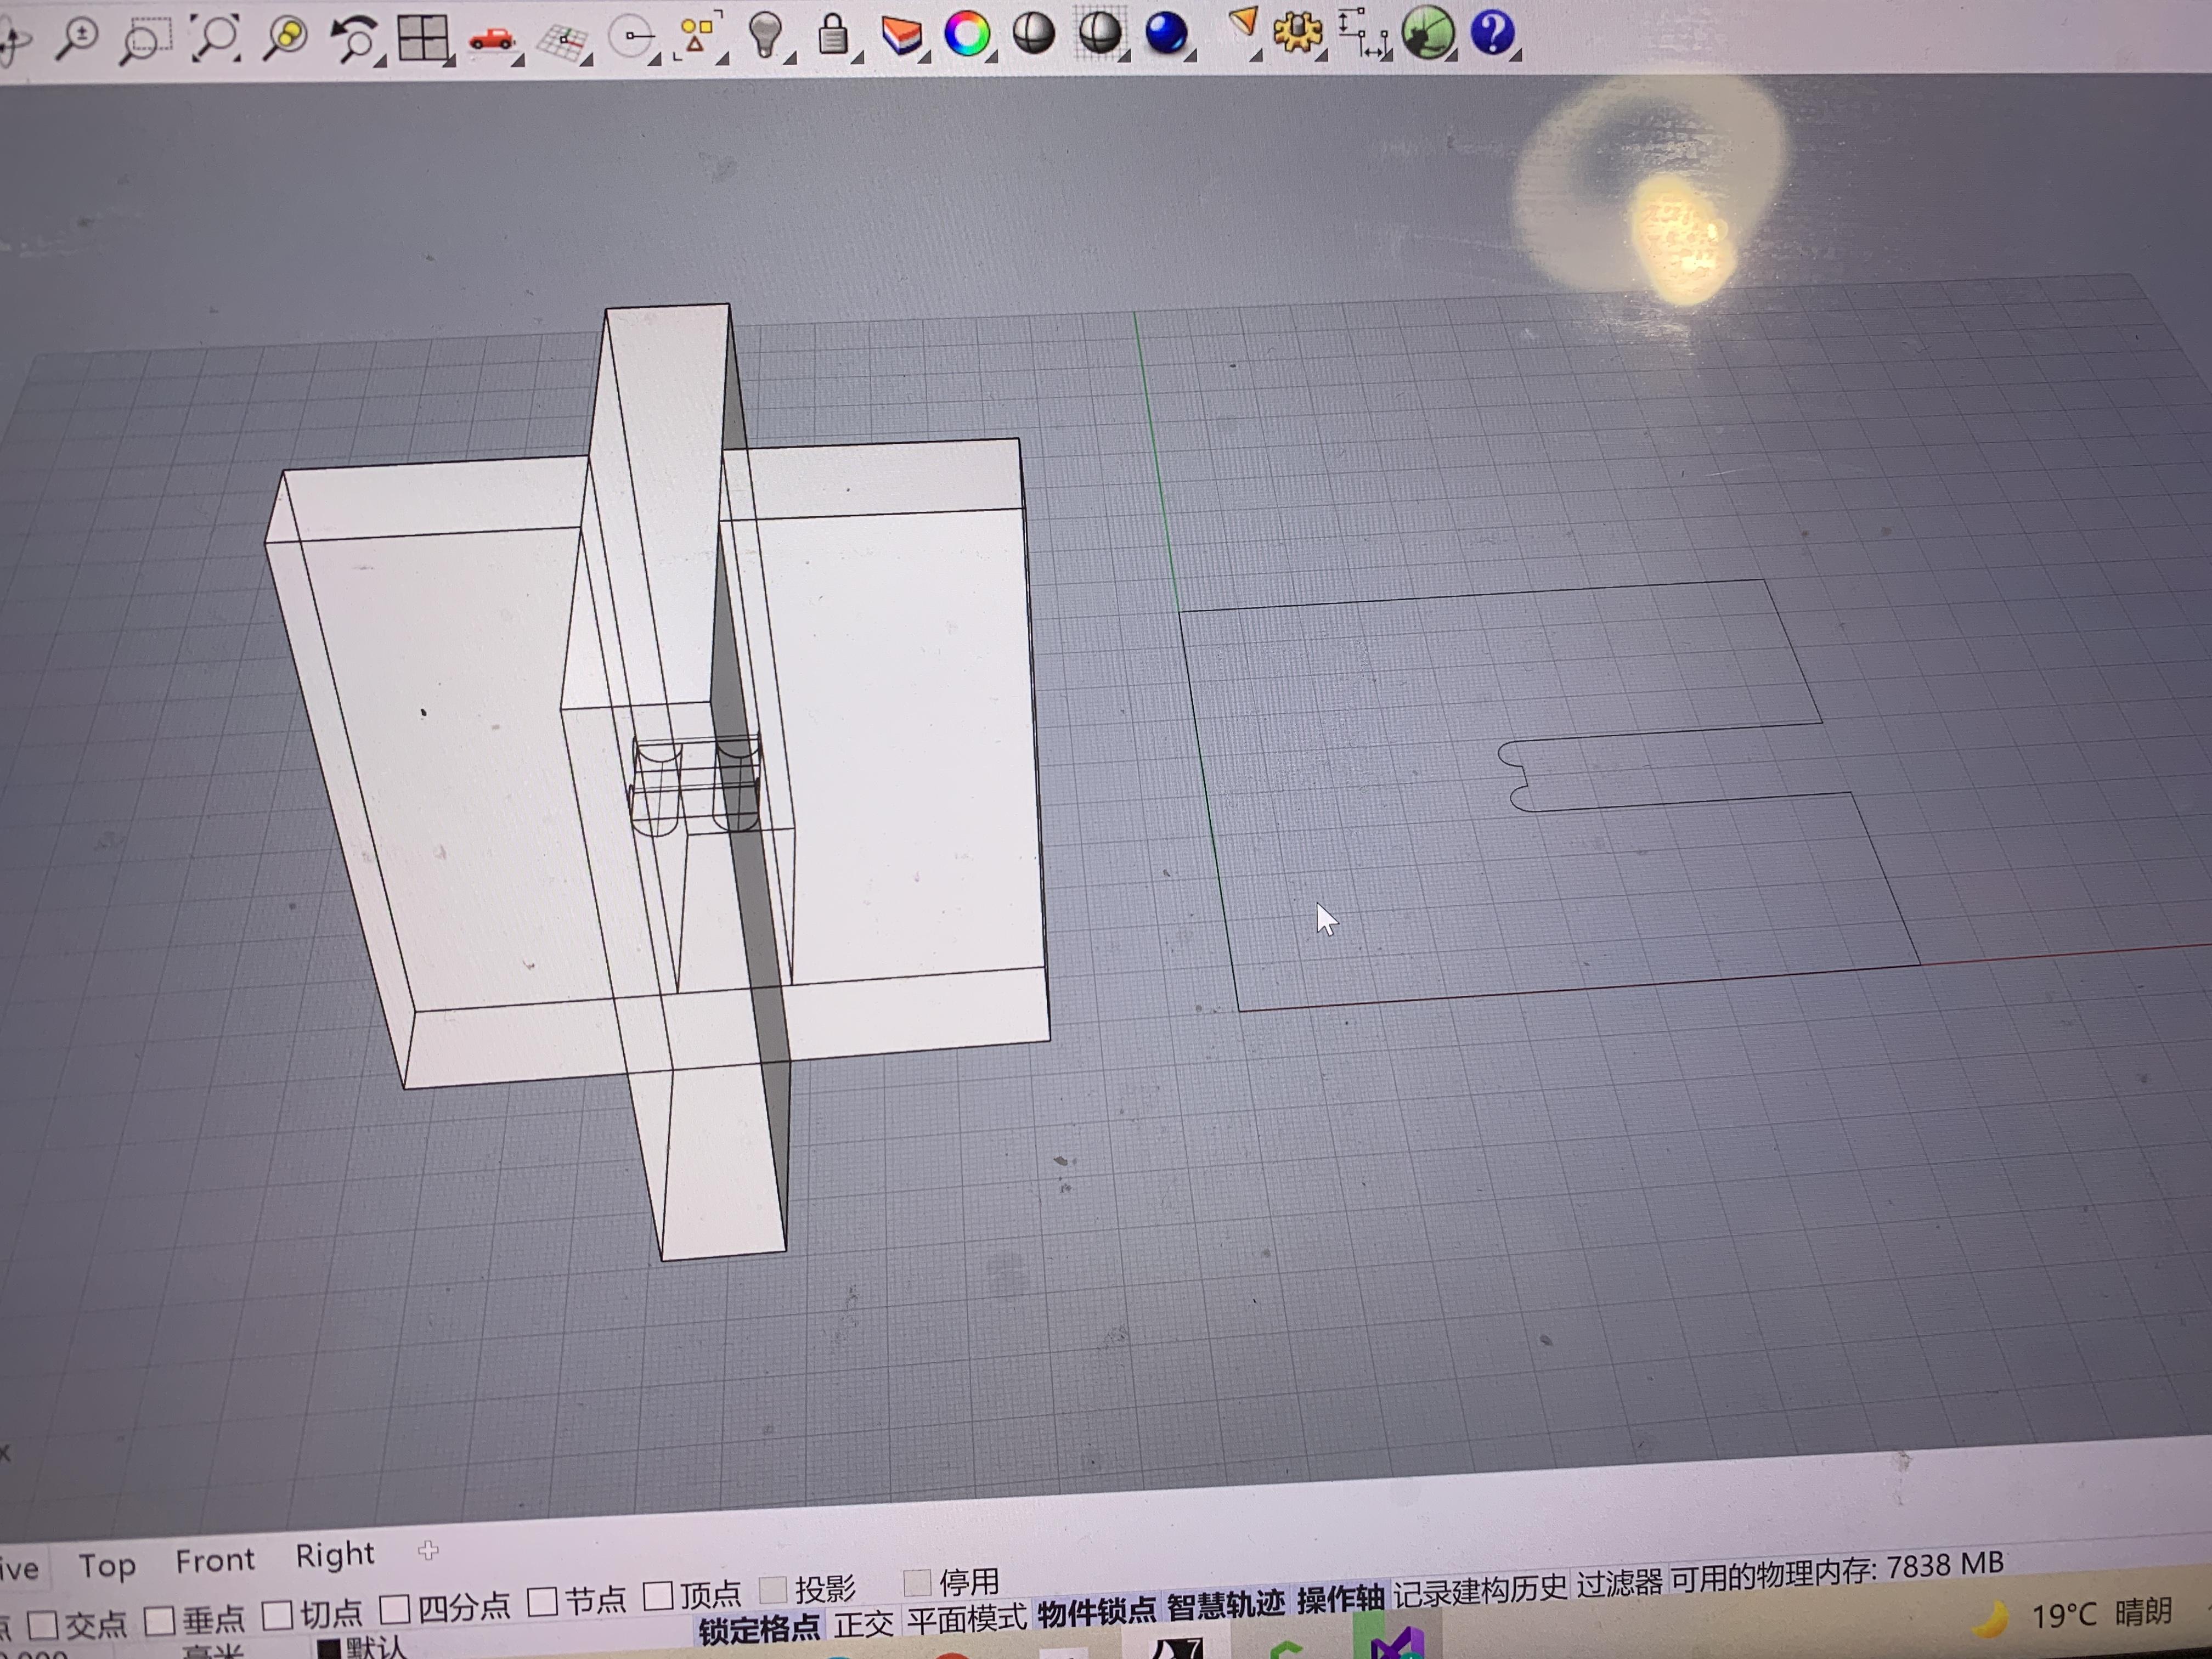Viewport: 2212px width, 1659px height.
Task: Tick the 投影 checkbox
Action: tap(773, 1590)
